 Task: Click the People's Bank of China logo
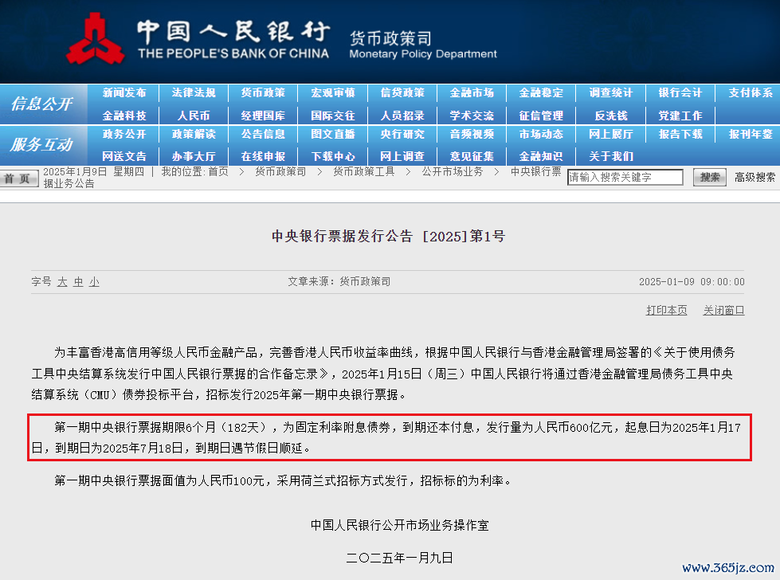[x=94, y=39]
